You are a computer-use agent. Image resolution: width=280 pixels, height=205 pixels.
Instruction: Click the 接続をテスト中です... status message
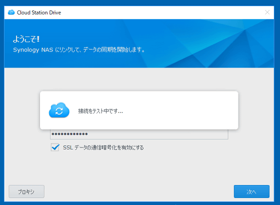coord(100,111)
